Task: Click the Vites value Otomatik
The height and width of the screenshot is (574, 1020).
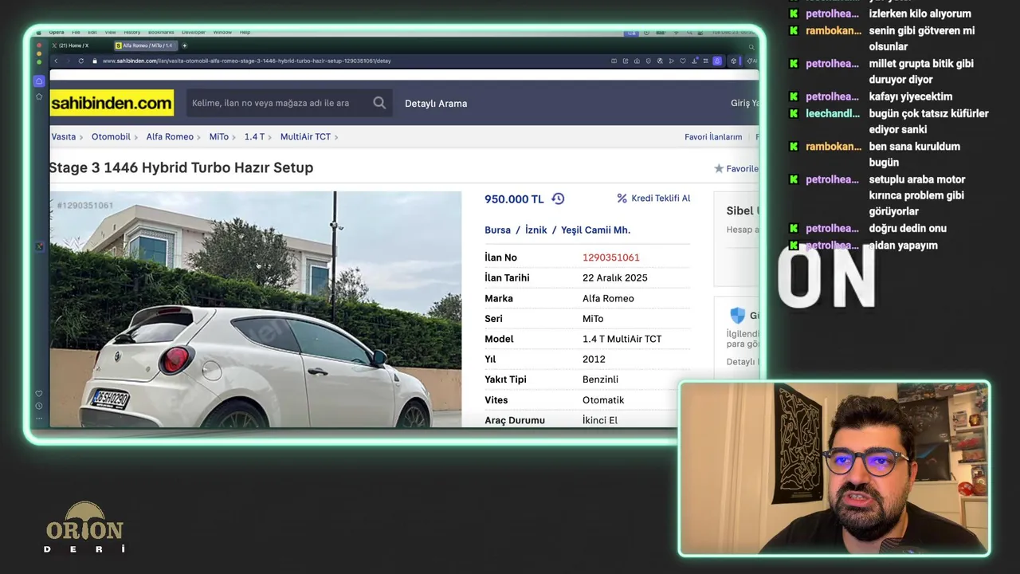Action: 603,400
